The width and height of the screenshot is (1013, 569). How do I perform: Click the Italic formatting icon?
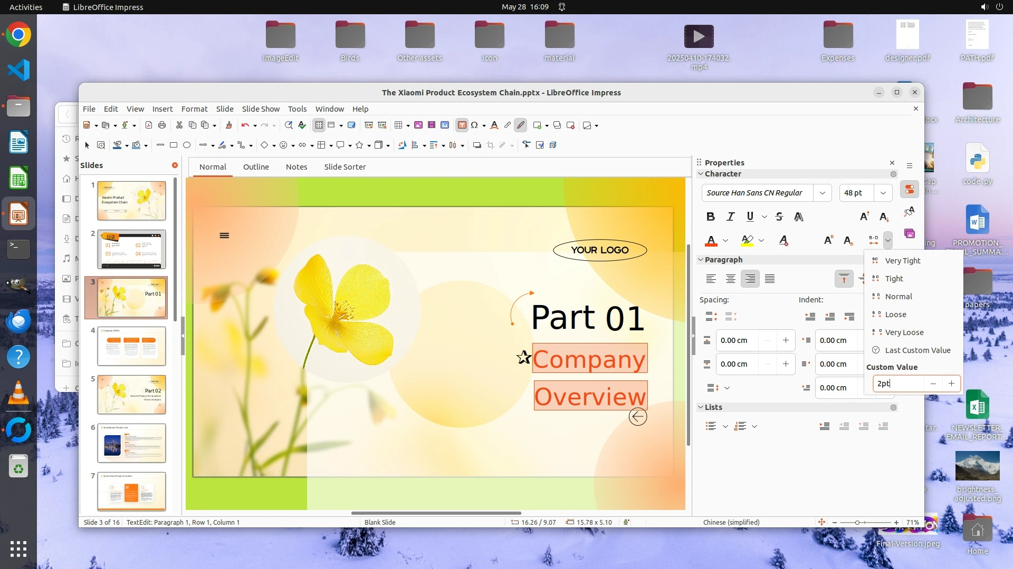pos(730,217)
